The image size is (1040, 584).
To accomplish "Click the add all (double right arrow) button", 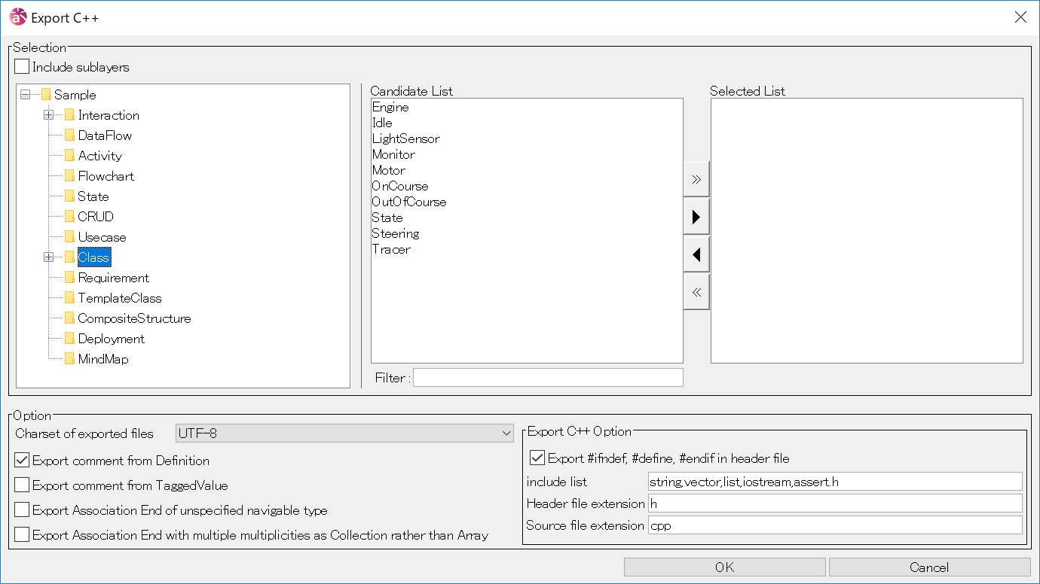I will pos(696,179).
